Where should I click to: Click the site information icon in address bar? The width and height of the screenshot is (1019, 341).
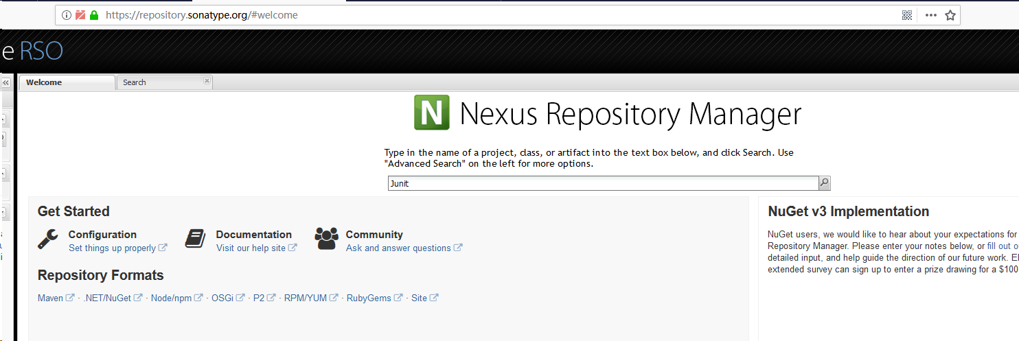point(67,15)
